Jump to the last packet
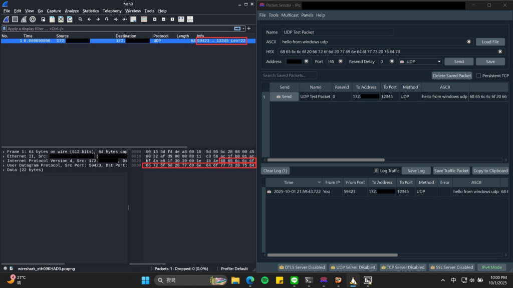Viewport: 513px width, 288px height. (124, 19)
